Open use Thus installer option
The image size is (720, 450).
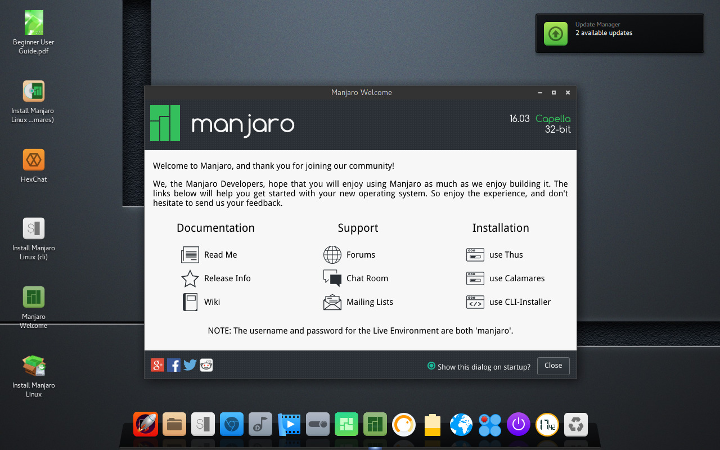point(475,255)
